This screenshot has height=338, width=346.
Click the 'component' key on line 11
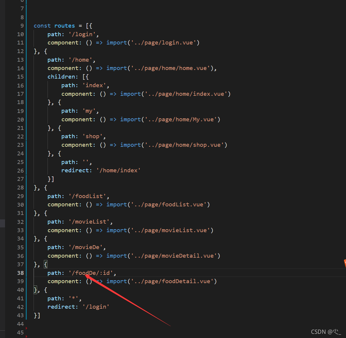tap(63, 43)
